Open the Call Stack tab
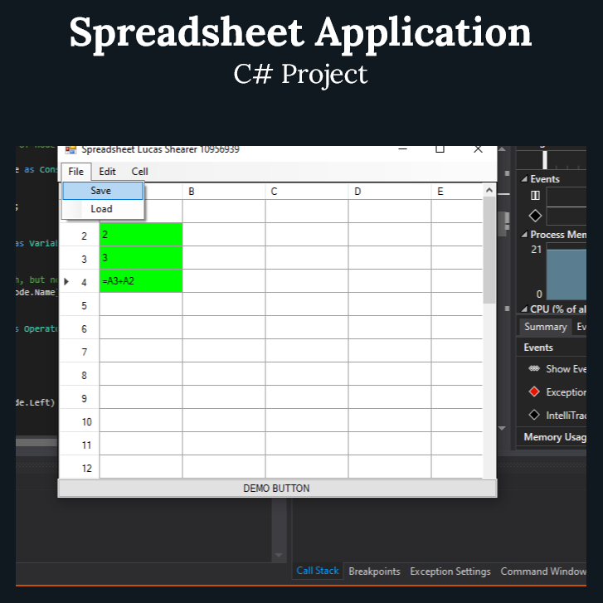This screenshot has width=603, height=603. (x=318, y=571)
